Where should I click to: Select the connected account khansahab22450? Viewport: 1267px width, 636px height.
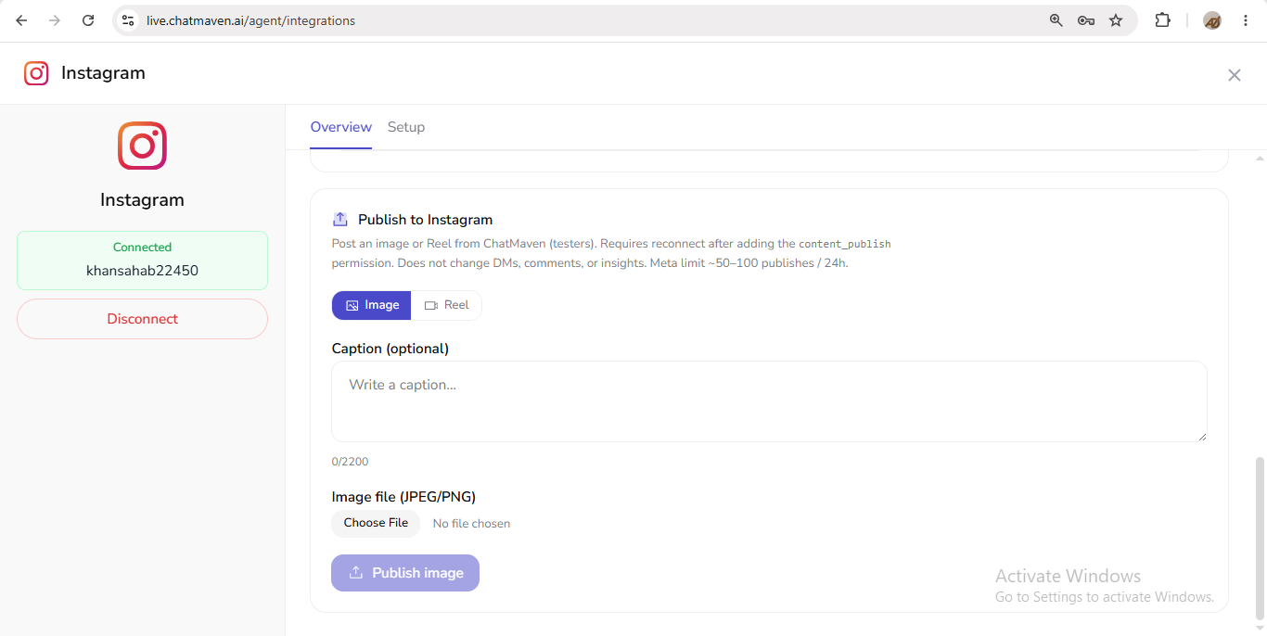click(x=142, y=271)
